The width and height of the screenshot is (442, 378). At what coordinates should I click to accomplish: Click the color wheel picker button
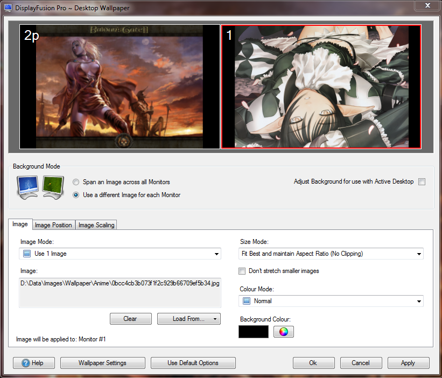point(283,332)
